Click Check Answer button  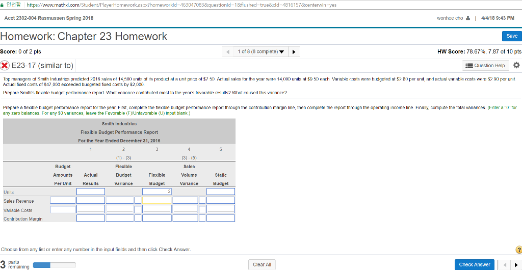click(x=475, y=265)
